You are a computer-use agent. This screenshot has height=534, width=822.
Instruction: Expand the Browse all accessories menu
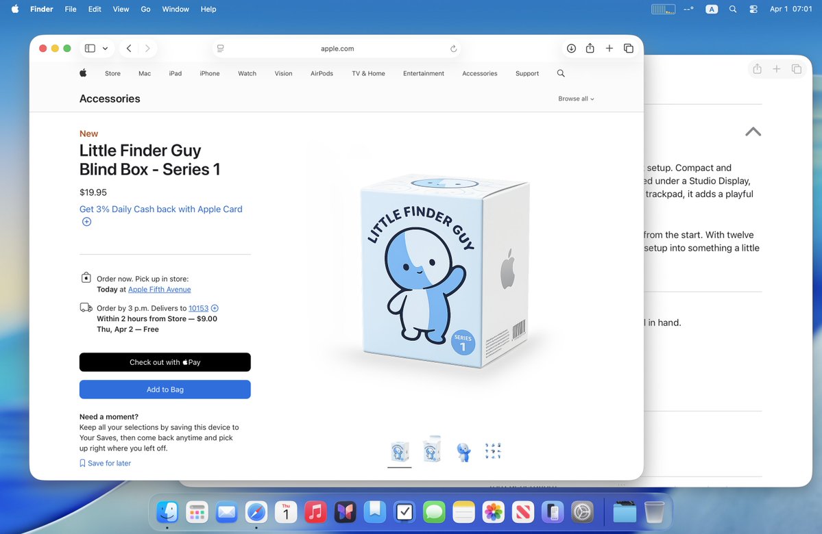pyautogui.click(x=576, y=99)
